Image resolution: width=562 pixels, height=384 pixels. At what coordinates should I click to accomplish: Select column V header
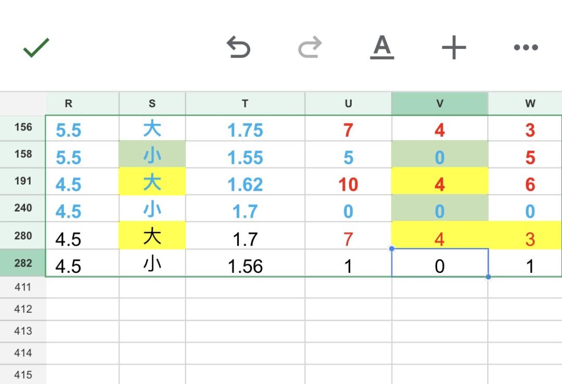click(x=440, y=103)
